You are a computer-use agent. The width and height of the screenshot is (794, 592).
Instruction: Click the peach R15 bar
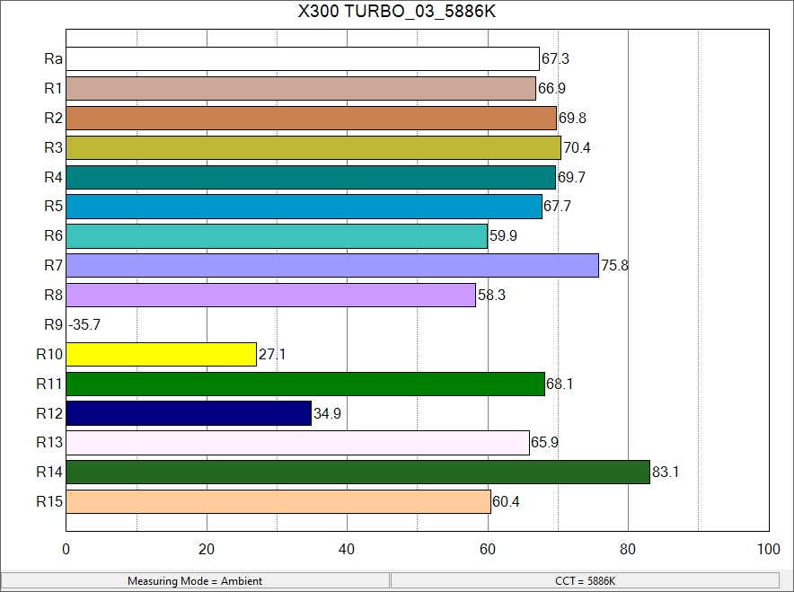[278, 501]
